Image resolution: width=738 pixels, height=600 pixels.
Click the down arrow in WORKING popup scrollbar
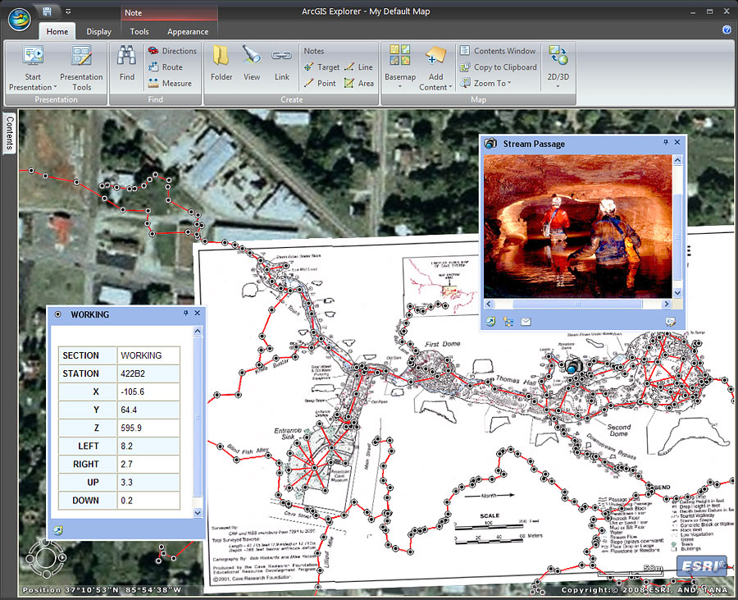(197, 513)
